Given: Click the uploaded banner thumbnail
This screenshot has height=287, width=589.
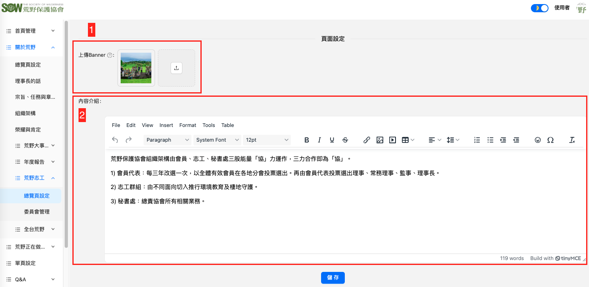Looking at the screenshot, I should tap(136, 68).
